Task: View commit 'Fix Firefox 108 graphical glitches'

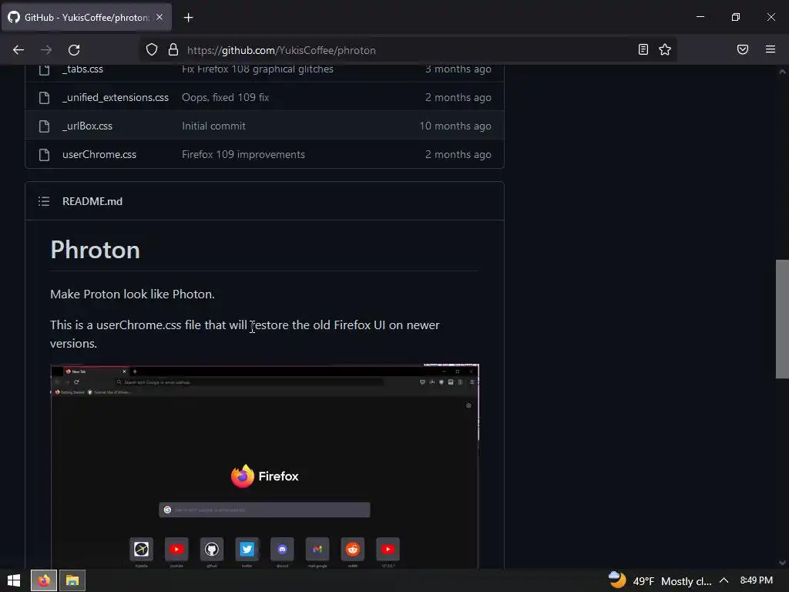Action: click(257, 69)
